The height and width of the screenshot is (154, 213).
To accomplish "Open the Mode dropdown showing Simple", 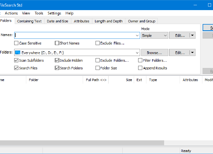I will pos(155,35).
